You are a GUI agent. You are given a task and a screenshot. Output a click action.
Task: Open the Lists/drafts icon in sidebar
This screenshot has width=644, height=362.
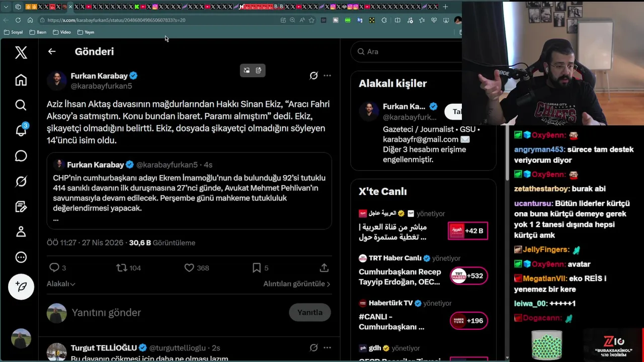(x=21, y=207)
